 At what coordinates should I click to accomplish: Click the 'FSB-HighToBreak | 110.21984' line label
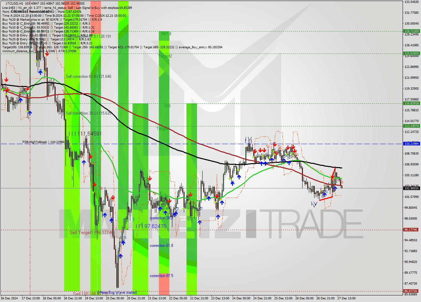(x=44, y=142)
